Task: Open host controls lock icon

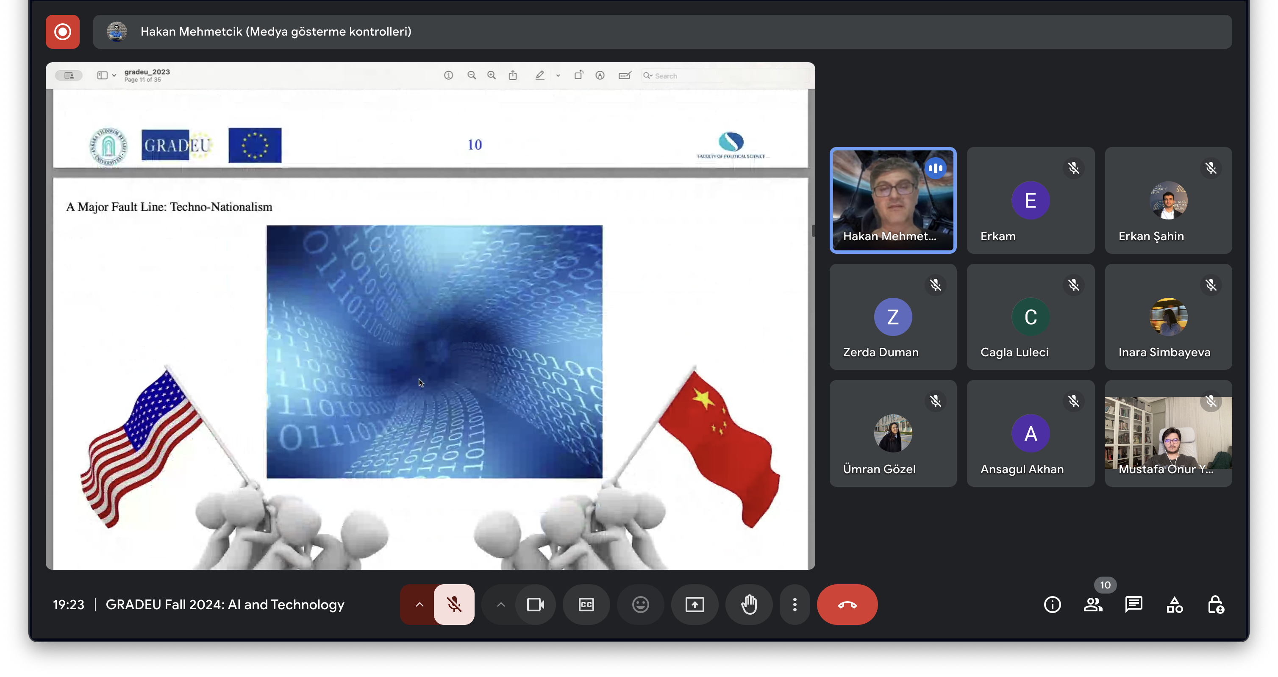Action: pos(1215,604)
